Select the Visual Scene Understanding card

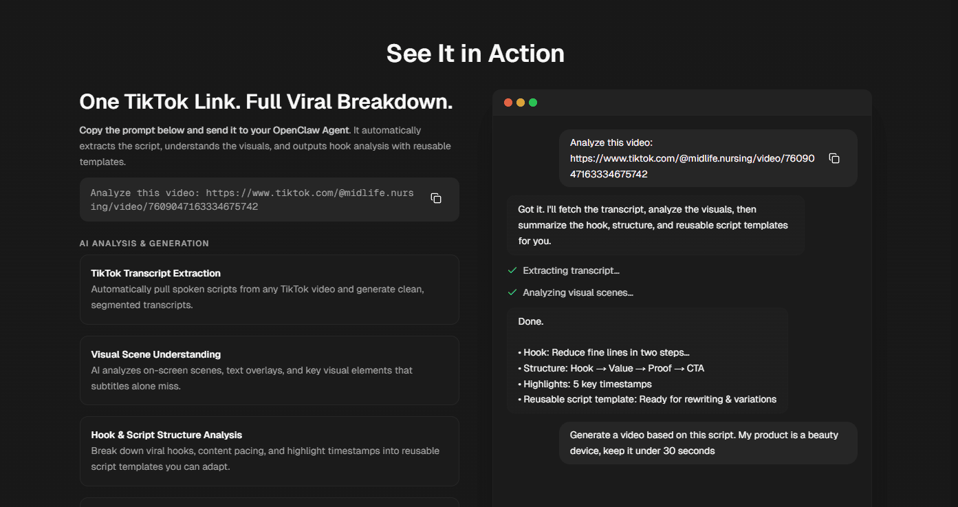(x=269, y=370)
